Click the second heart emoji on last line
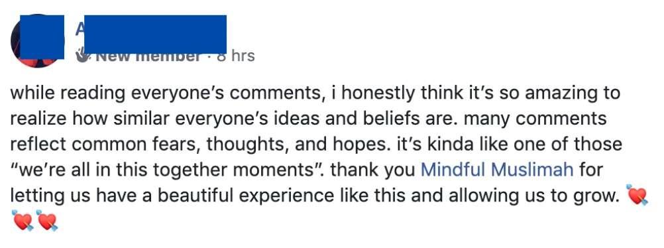This screenshot has width=664, height=248. tap(47, 220)
